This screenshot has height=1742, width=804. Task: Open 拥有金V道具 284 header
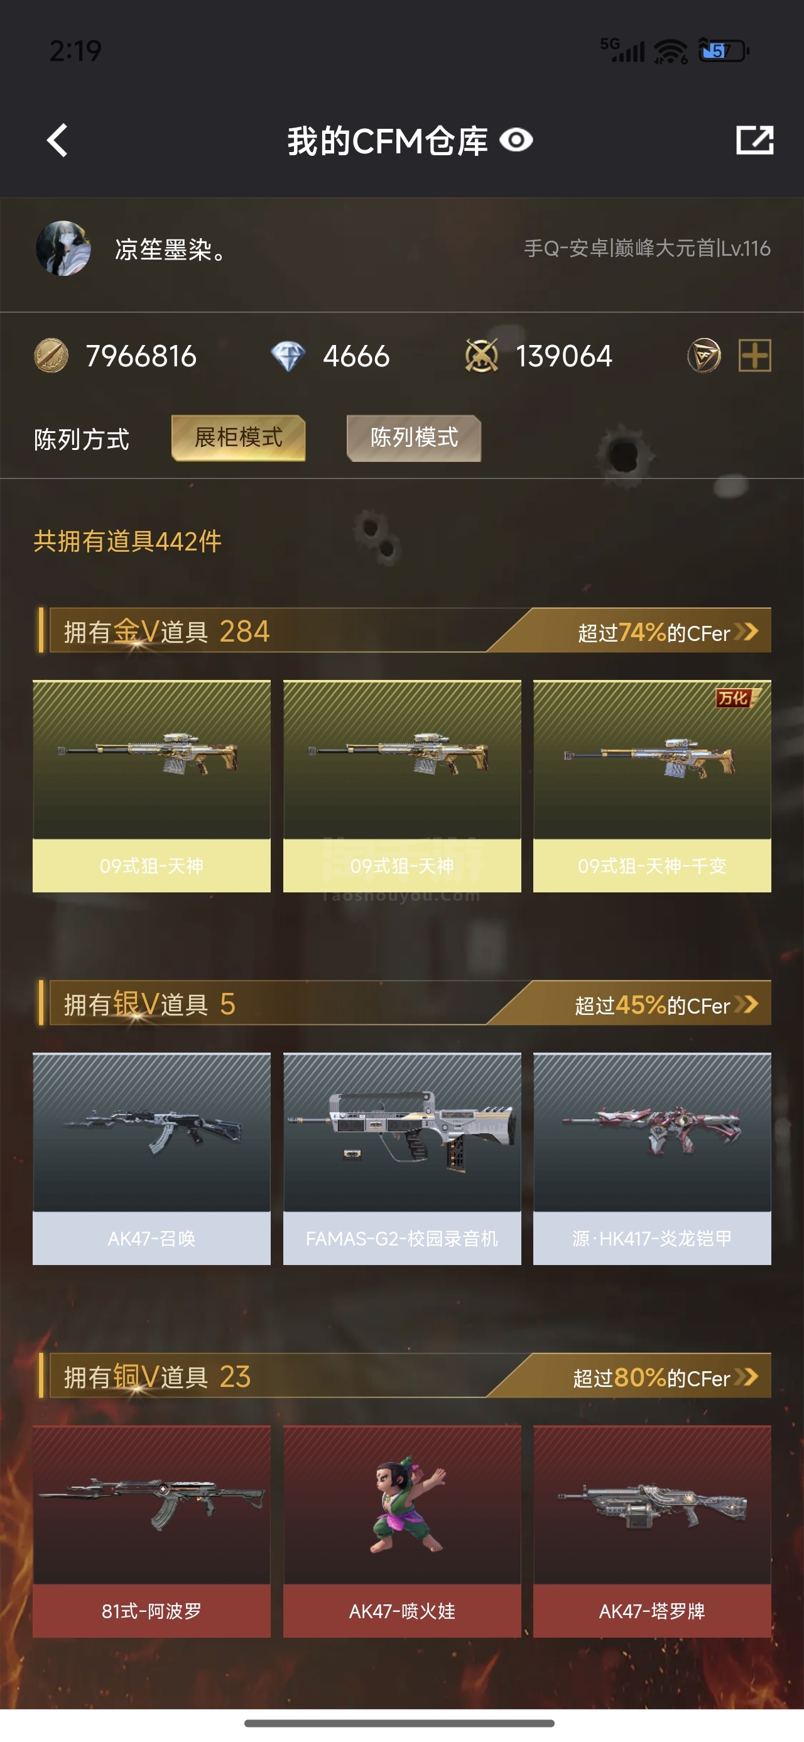coord(166,632)
